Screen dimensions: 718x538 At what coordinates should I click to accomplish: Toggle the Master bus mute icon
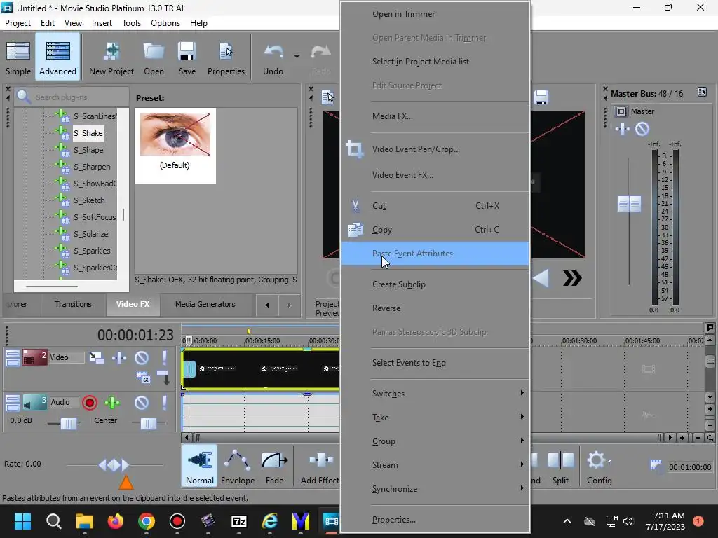[642, 129]
